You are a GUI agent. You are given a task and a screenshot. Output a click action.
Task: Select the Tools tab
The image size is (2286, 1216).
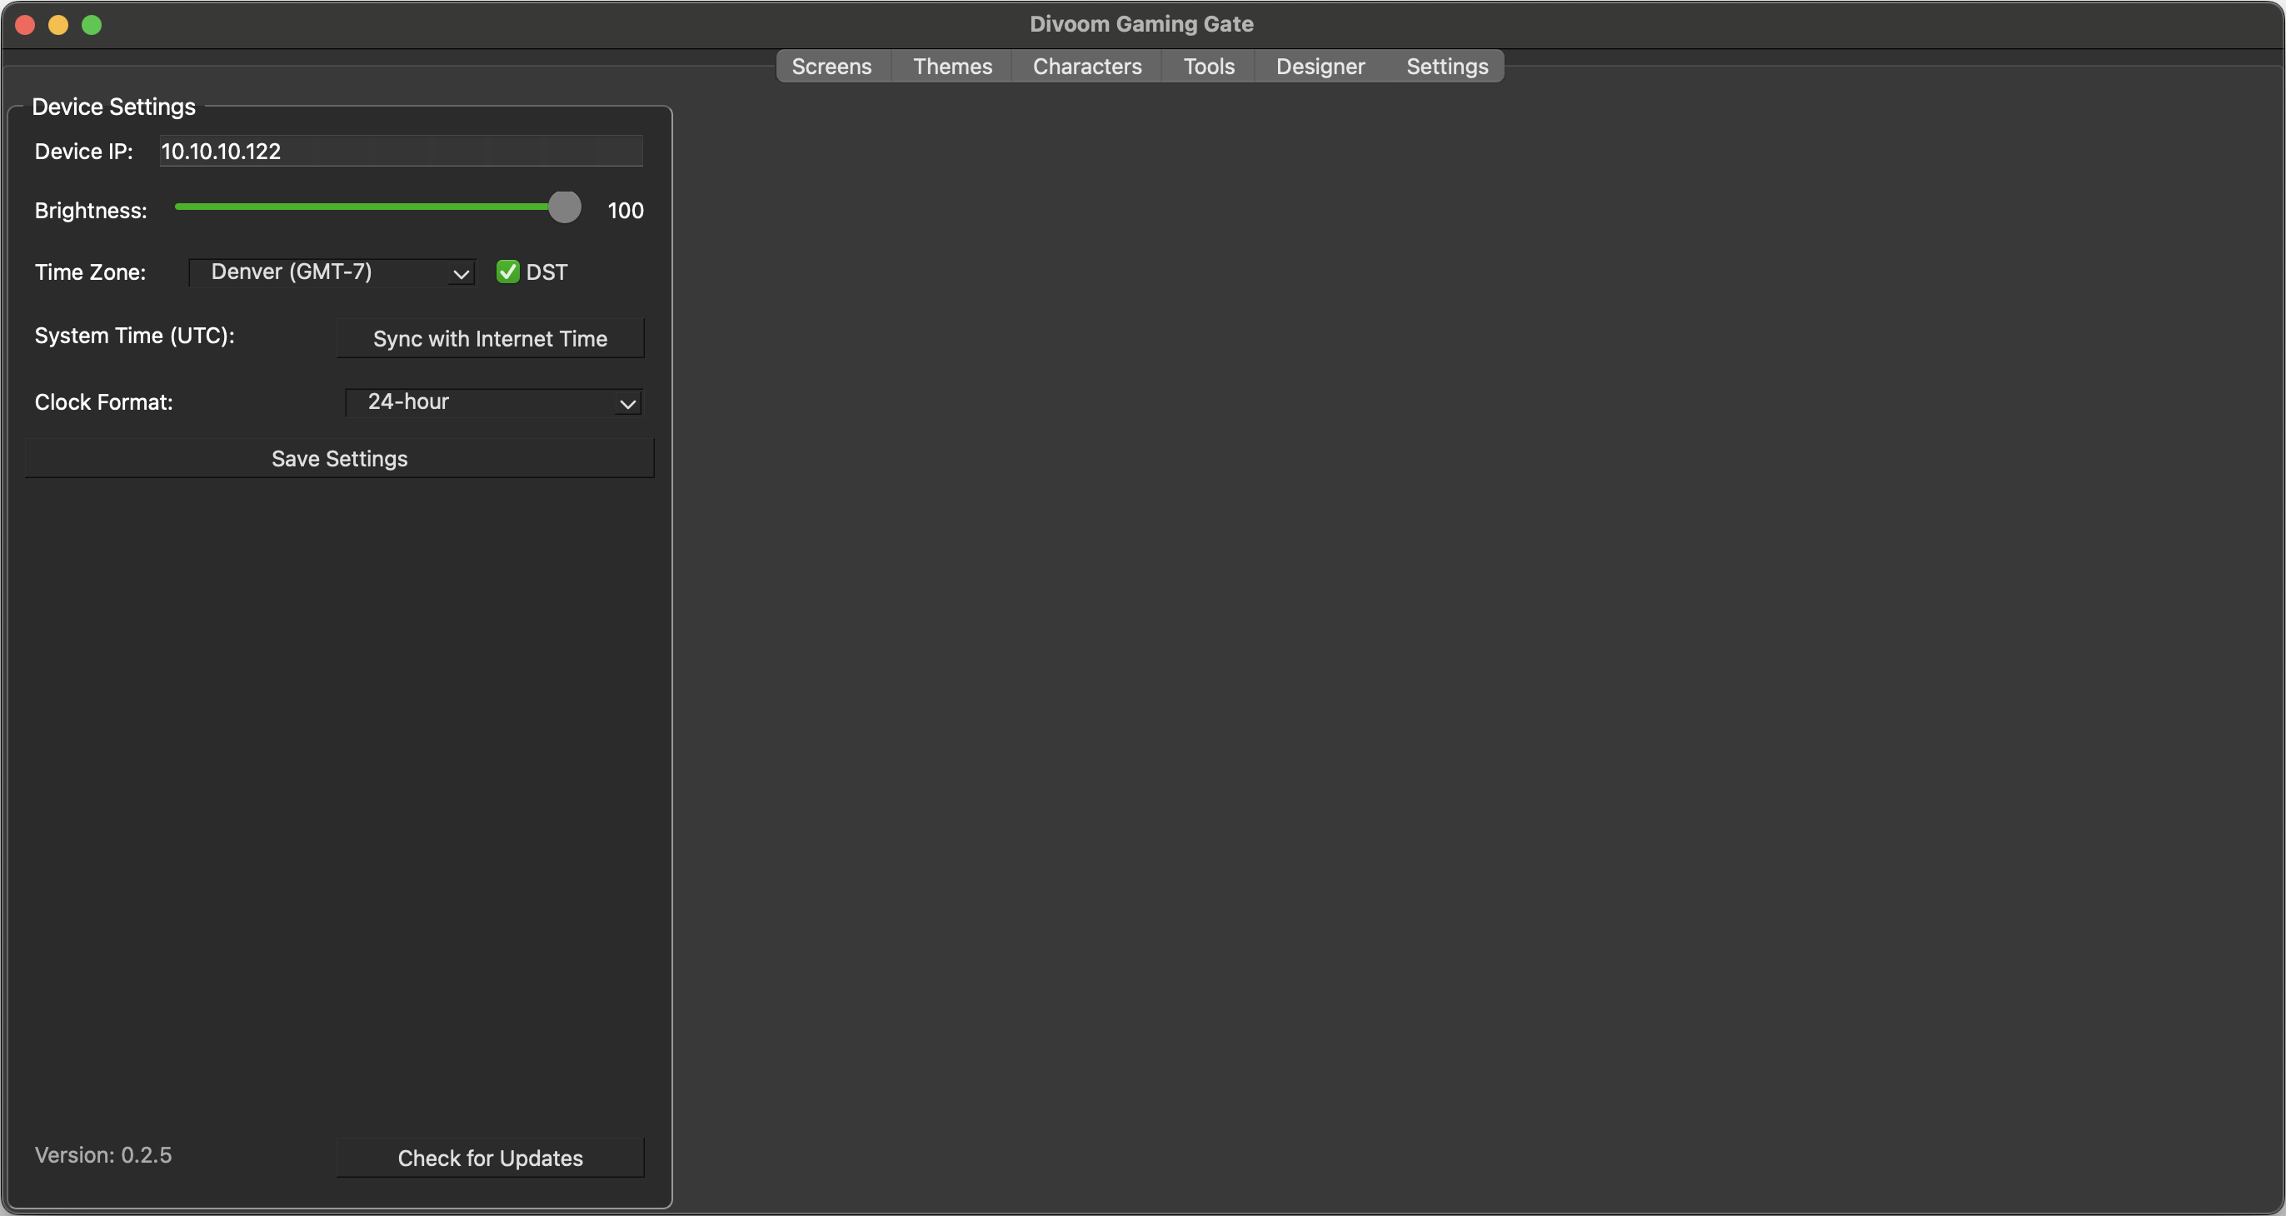[1209, 67]
